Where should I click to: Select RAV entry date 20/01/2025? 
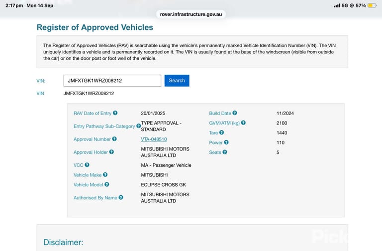(153, 113)
